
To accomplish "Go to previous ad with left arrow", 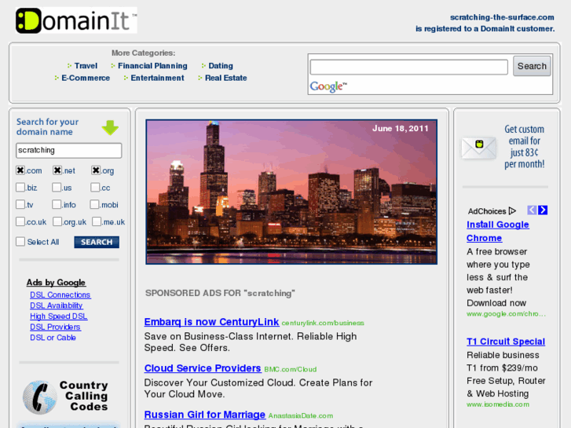I will 532,210.
